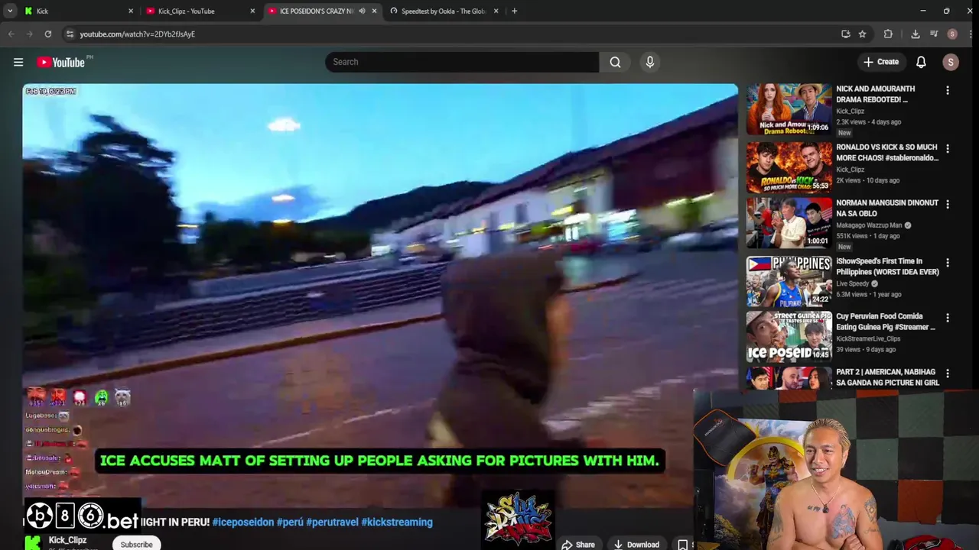The height and width of the screenshot is (550, 979).
Task: Switch to the Kick browser tab
Action: tap(76, 11)
